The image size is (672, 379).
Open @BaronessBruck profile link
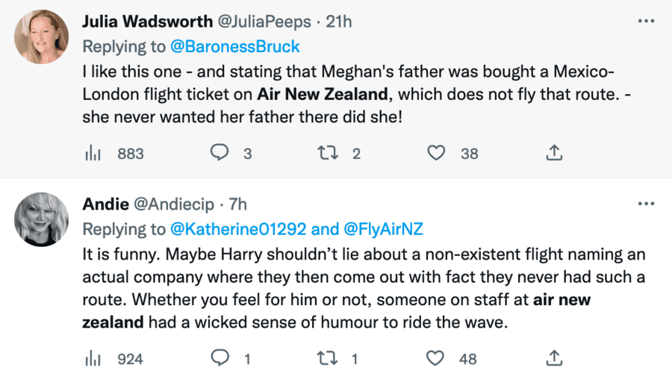pos(235,46)
